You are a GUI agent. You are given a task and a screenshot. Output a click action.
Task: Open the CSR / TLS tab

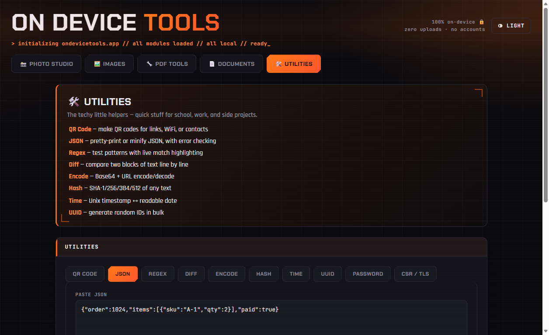(415, 274)
